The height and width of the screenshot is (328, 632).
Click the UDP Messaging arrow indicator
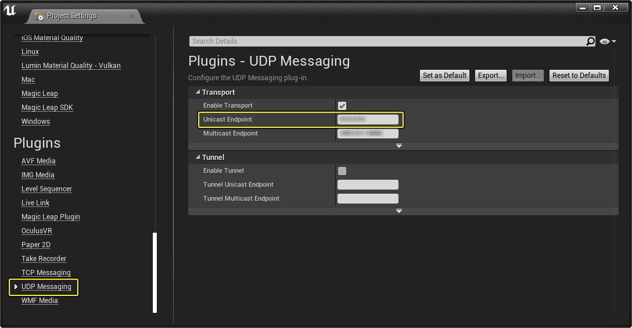click(16, 287)
